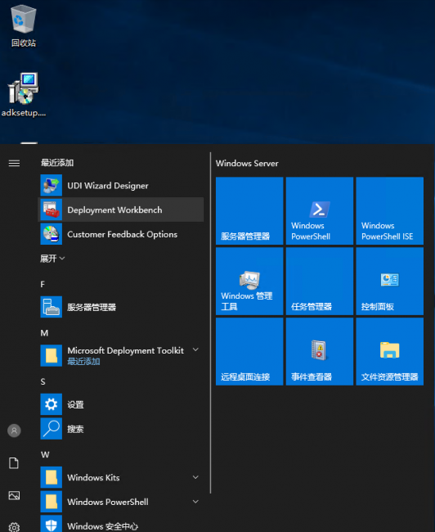Open Pictures from the Start sidebar
Viewport: 435px width, 532px height.
[x=14, y=495]
